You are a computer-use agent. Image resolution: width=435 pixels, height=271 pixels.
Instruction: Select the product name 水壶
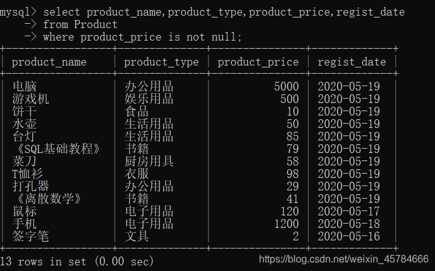tap(24, 124)
